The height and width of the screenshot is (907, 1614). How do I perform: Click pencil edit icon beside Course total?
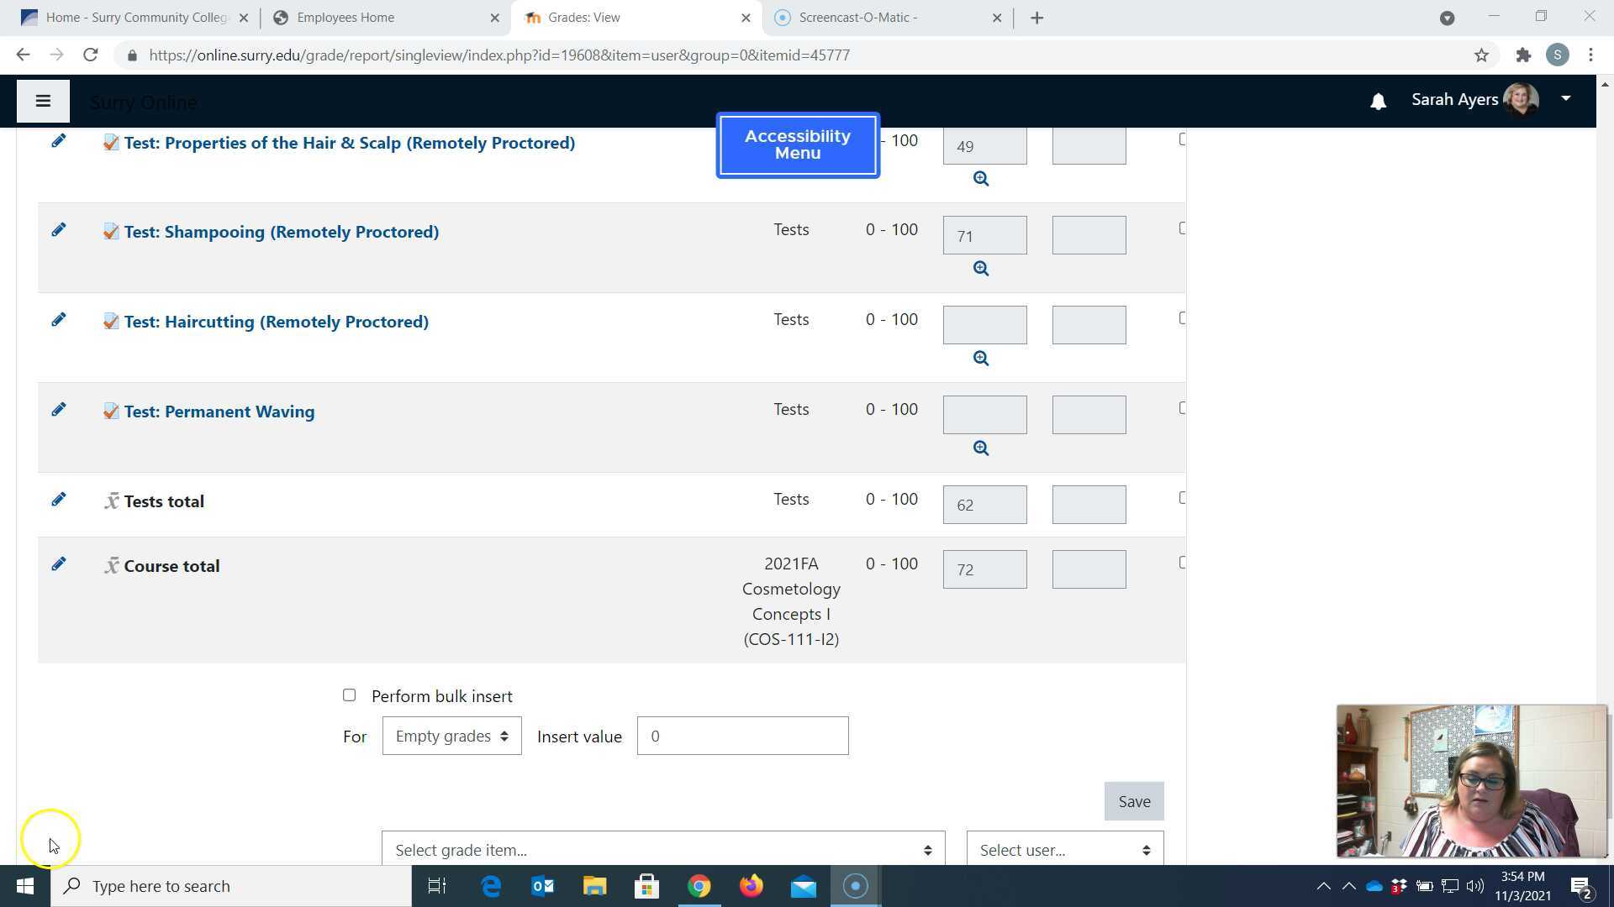pos(58,564)
